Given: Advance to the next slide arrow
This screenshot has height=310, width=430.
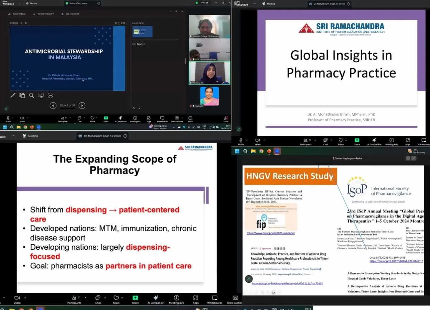Looking at the screenshot, I should pos(82,106).
